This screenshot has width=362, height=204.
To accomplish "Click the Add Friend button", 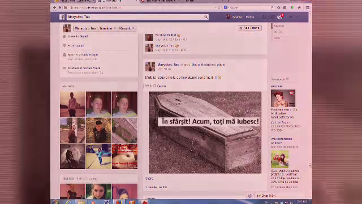I will coord(249,28).
